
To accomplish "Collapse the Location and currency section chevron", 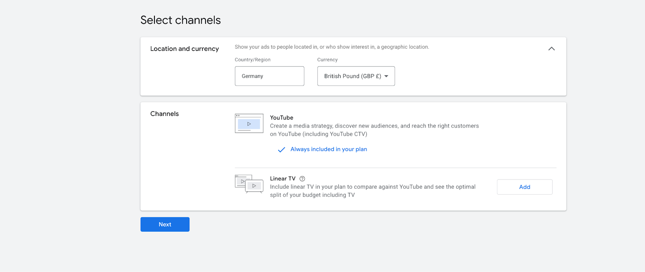I will tap(551, 49).
